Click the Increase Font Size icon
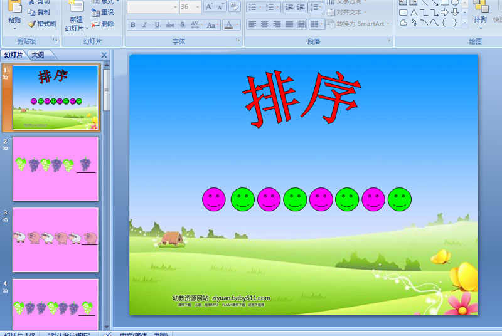Screen dimensions: 502x336 pyautogui.click(x=209, y=7)
